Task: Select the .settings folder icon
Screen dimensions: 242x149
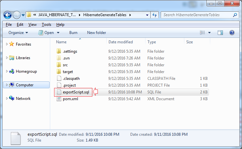Action: tap(59, 51)
